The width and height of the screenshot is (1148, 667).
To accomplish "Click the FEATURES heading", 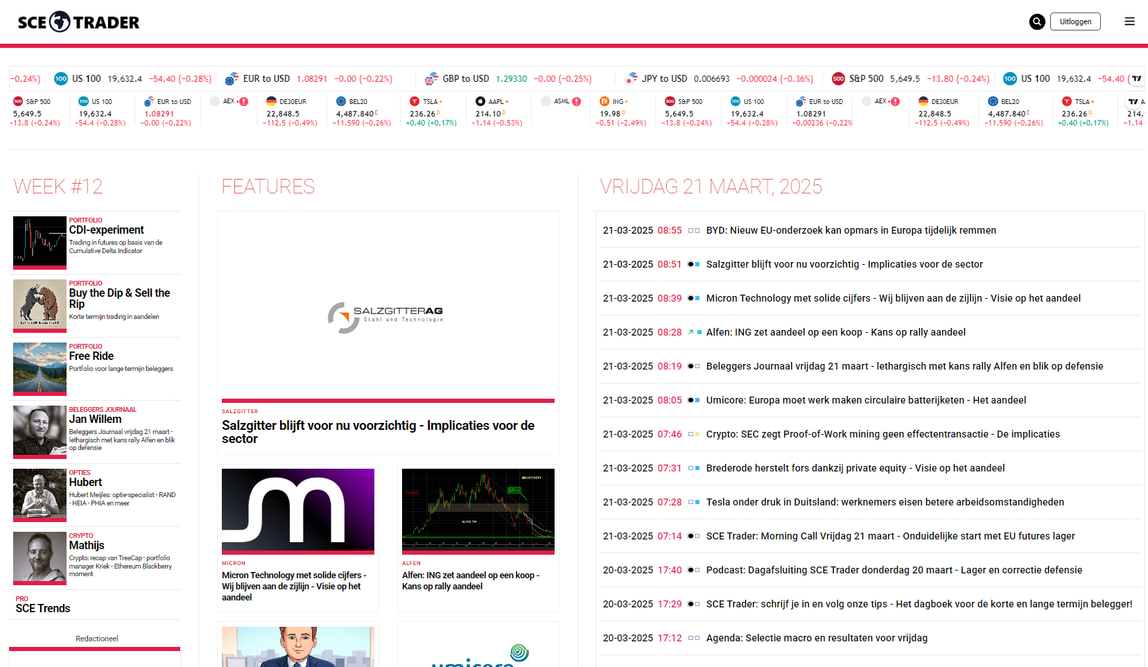I will click(268, 187).
